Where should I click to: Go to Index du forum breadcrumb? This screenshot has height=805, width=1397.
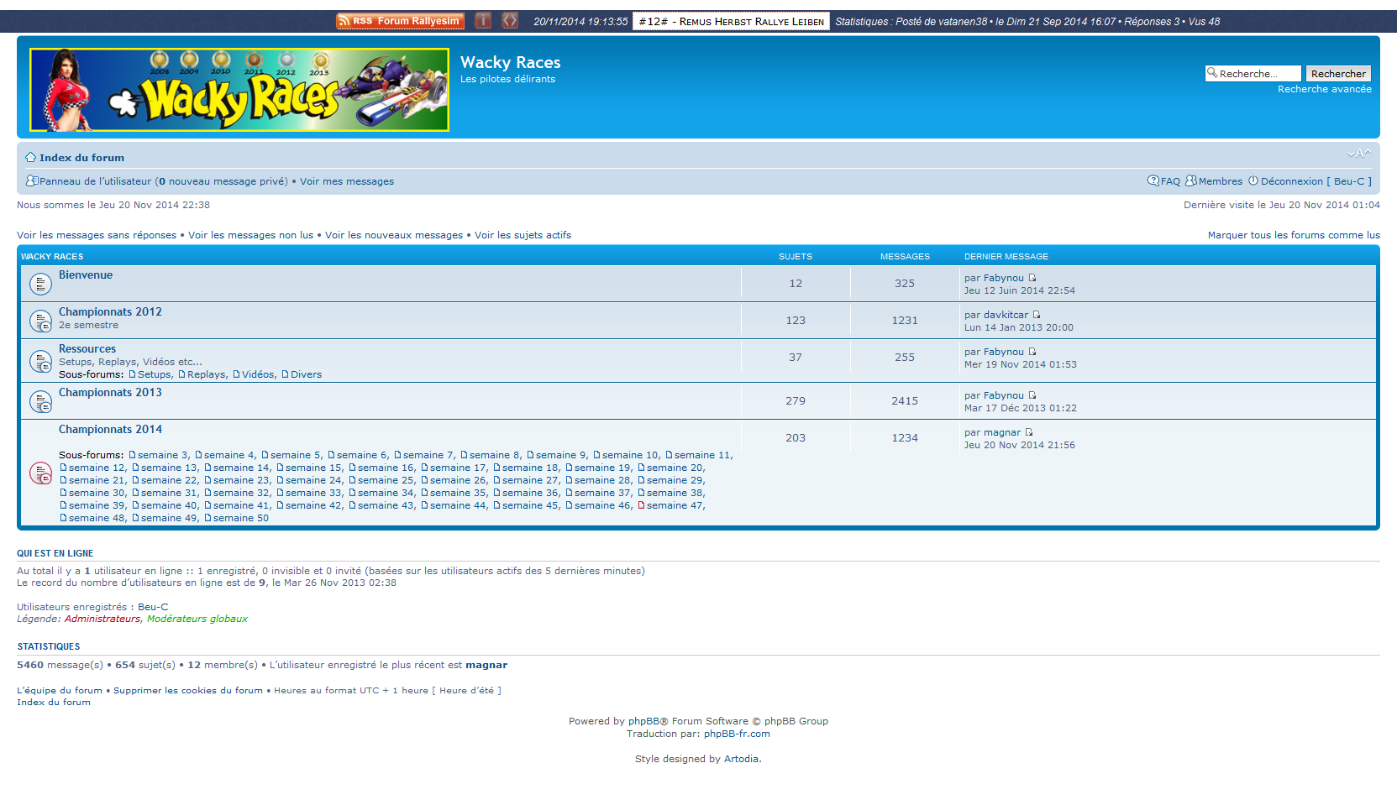81,158
